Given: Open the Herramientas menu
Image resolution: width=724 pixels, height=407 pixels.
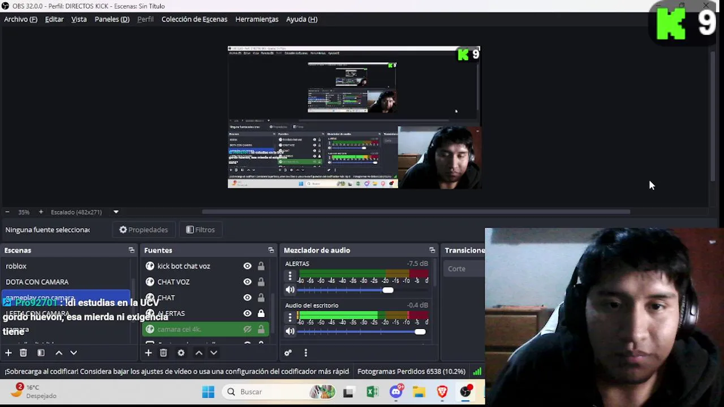Looking at the screenshot, I should pos(257,19).
